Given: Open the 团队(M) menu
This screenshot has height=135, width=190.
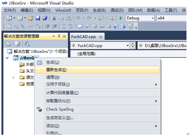Looking at the screenshot, I should tap(135, 10).
